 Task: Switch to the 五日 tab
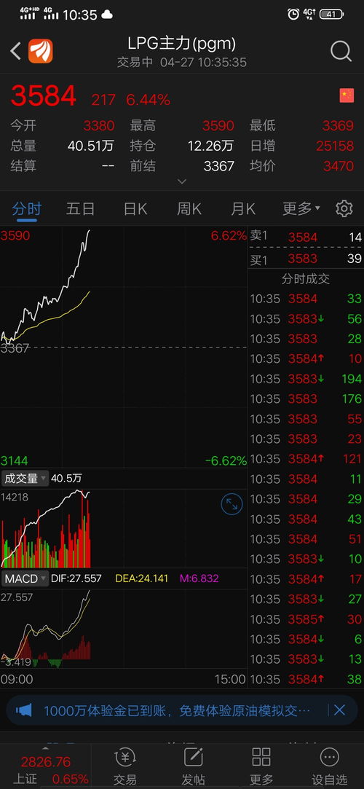80,208
